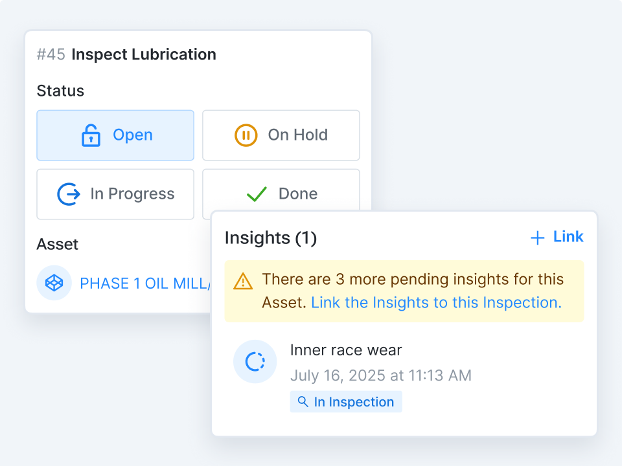Click the asset cube icon under Asset
The image size is (622, 466).
coord(54,283)
